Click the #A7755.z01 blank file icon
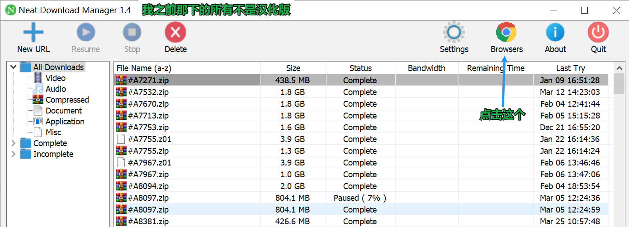Viewport: 629px width, 227px height. pyautogui.click(x=121, y=139)
